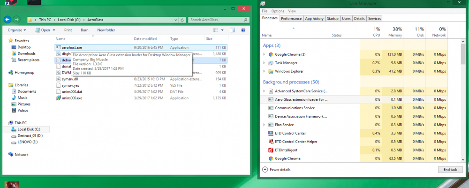Click the ETD Control Center process icon
This screenshot has width=469, height=188.
271,133
